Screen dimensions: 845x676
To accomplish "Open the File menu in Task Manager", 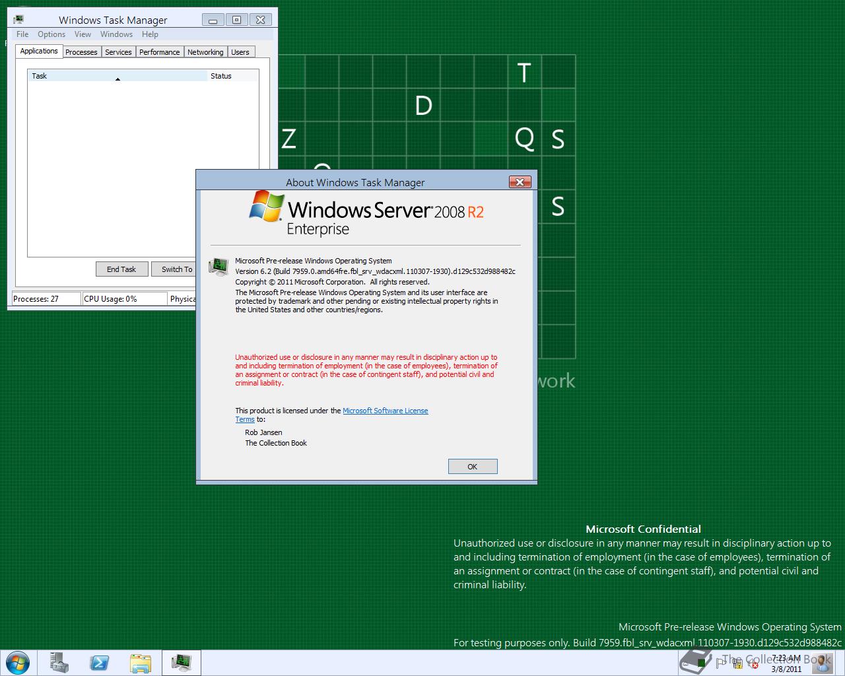I will tap(22, 34).
